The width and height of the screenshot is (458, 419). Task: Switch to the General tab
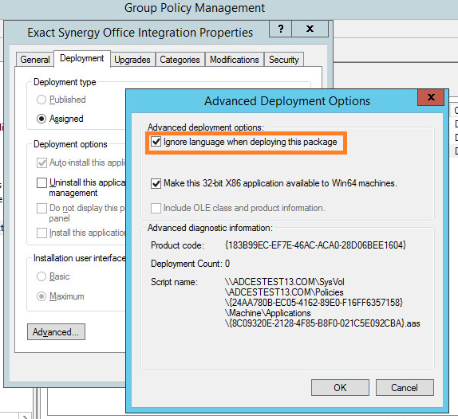35,60
